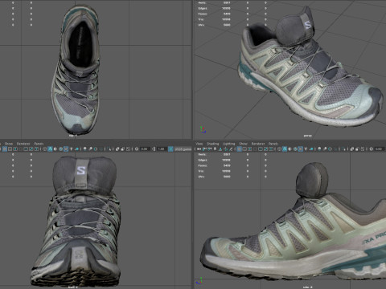This screenshot has height=289, width=386.
Task: Toggle X-Ray Joints in side view toolbar
Action: pos(363,149)
